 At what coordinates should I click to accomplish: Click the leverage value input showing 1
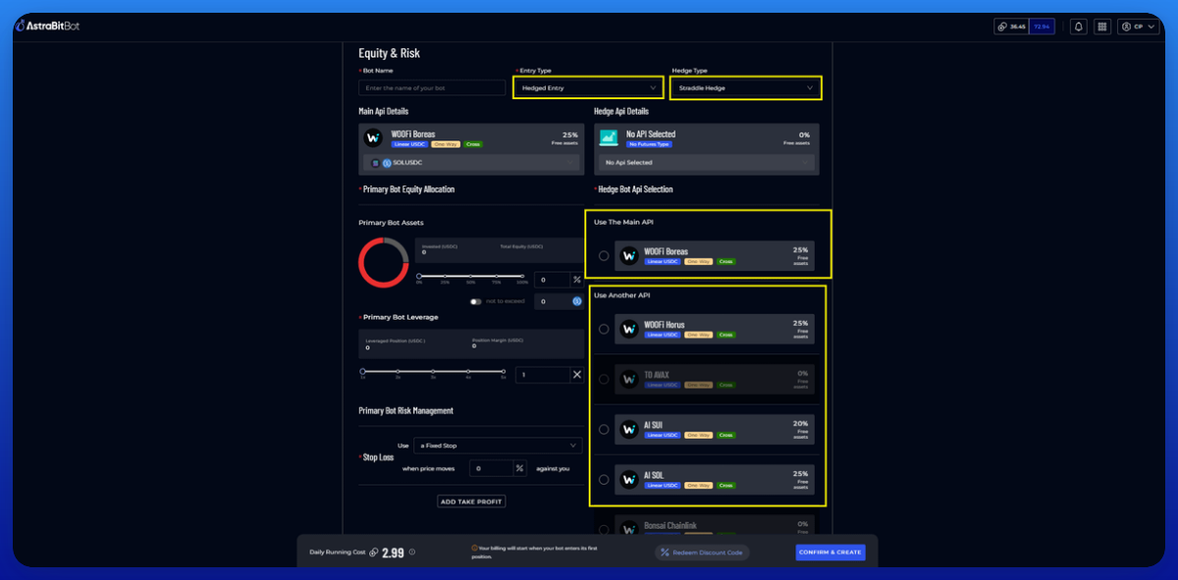(543, 375)
